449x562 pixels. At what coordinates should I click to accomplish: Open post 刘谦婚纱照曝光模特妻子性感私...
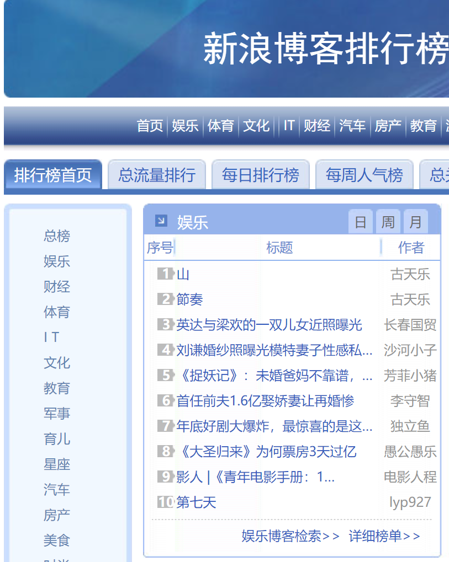coord(274,350)
